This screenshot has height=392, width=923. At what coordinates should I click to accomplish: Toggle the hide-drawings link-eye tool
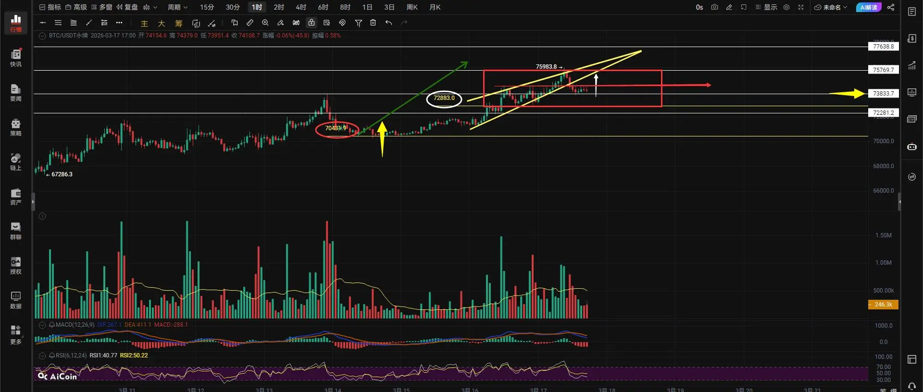342,23
